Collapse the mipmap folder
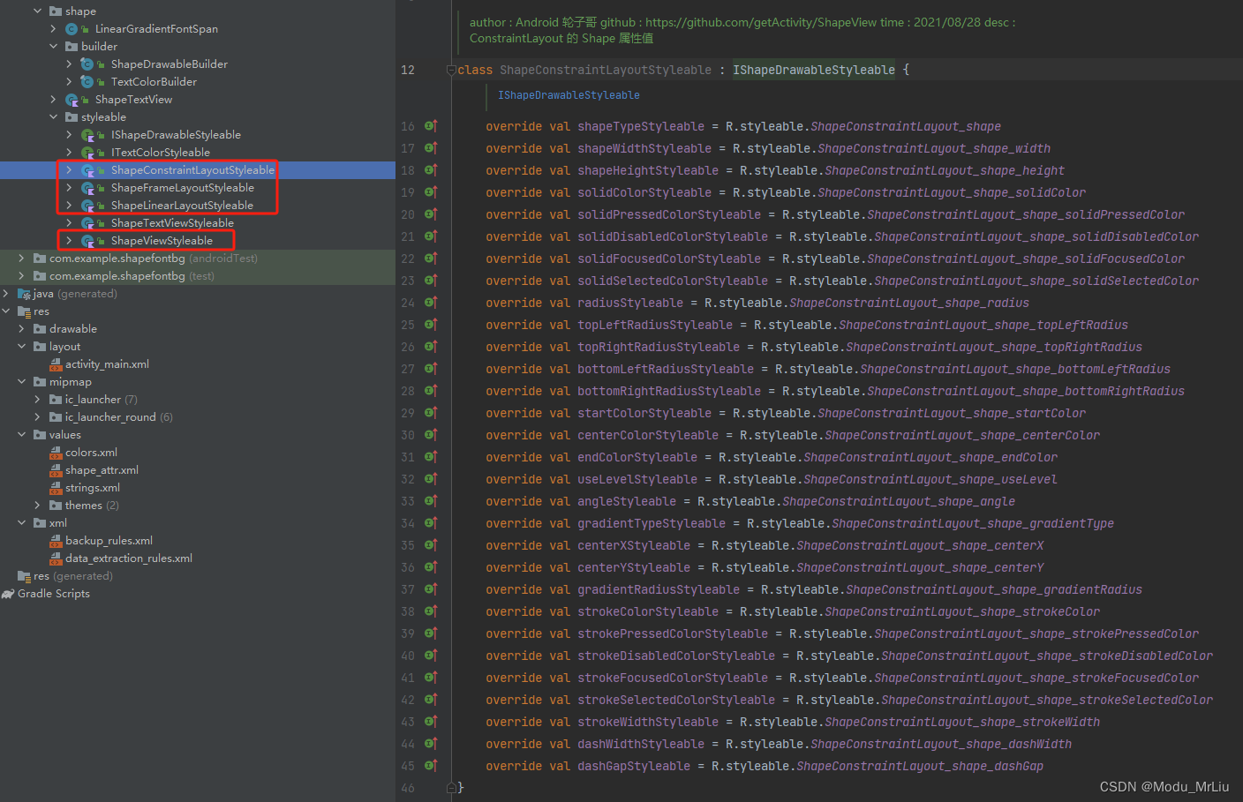 coord(21,382)
